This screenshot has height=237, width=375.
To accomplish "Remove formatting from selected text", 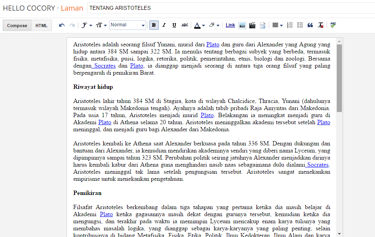I will coord(321,25).
